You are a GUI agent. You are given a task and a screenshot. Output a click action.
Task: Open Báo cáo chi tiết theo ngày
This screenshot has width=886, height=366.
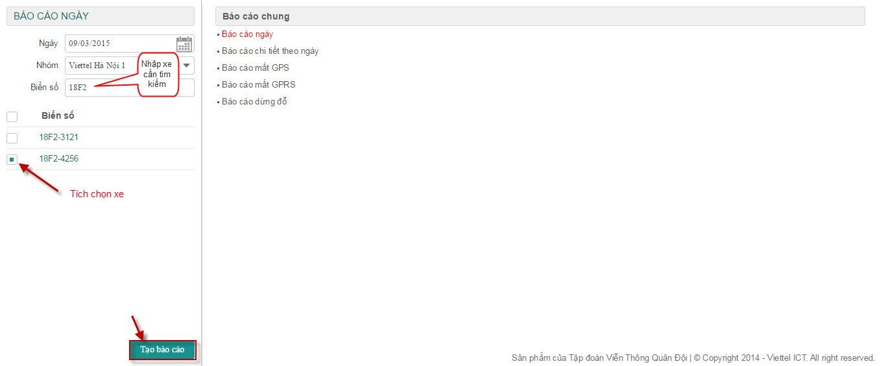[270, 51]
